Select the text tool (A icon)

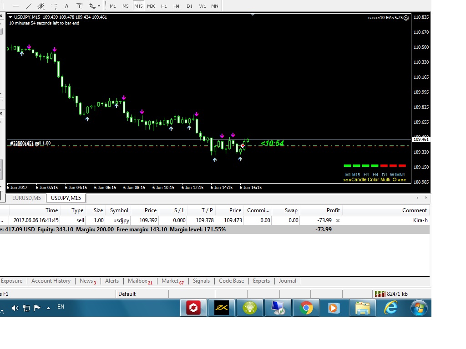[x=66, y=6]
